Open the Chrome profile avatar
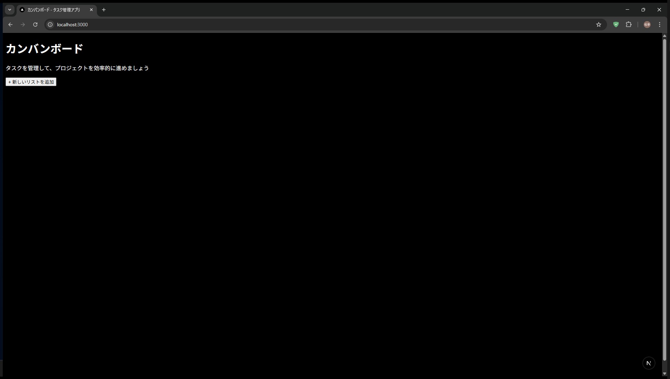The height and width of the screenshot is (379, 670). coord(647,25)
